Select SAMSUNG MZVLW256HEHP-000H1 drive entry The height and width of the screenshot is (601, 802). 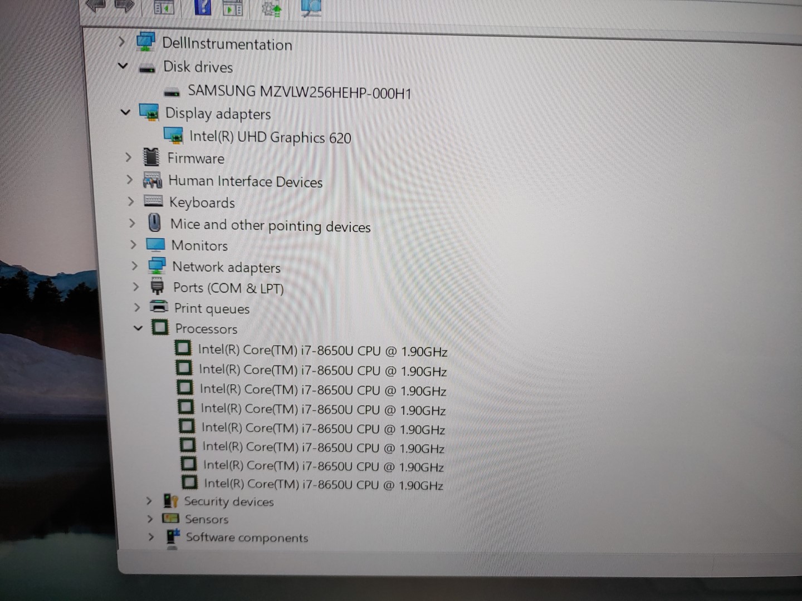[x=299, y=92]
